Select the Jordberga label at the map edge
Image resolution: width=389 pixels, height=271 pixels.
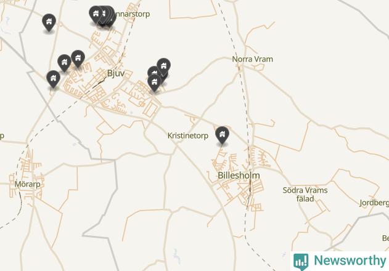coord(374,203)
